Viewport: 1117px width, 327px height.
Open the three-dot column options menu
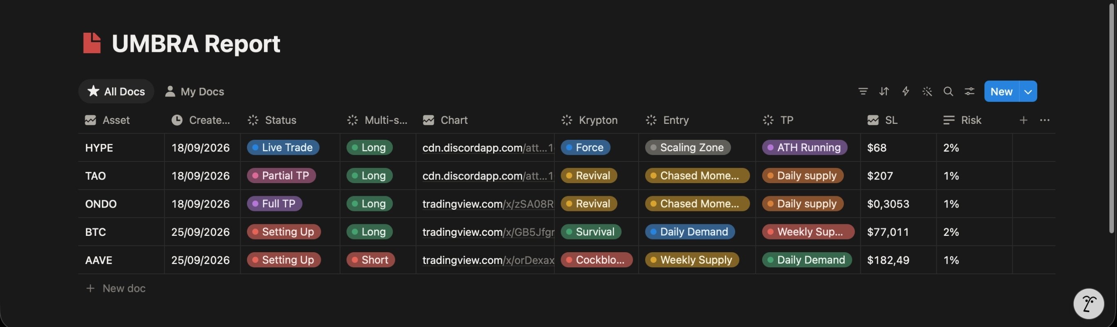pyautogui.click(x=1045, y=120)
